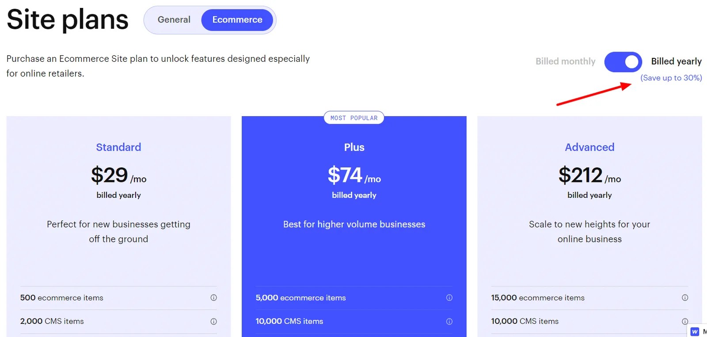Image resolution: width=707 pixels, height=337 pixels.
Task: Open info tooltip for Advanced's 10,000 CMS items
Action: pos(685,321)
